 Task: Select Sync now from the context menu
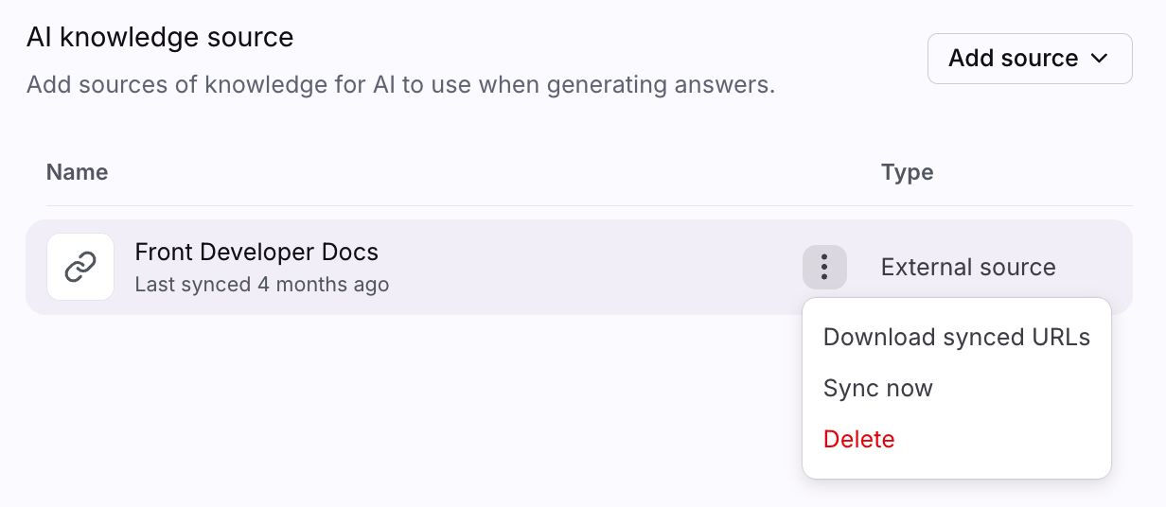(x=877, y=389)
